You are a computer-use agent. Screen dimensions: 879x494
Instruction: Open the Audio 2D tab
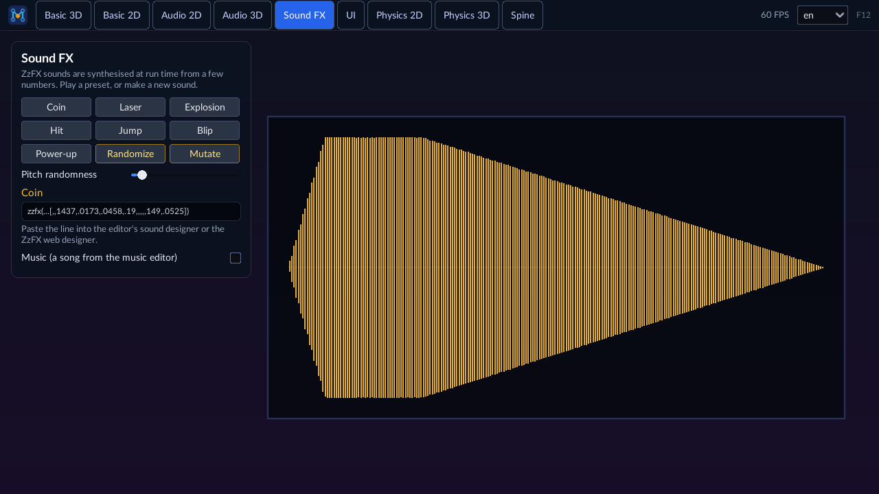point(181,15)
